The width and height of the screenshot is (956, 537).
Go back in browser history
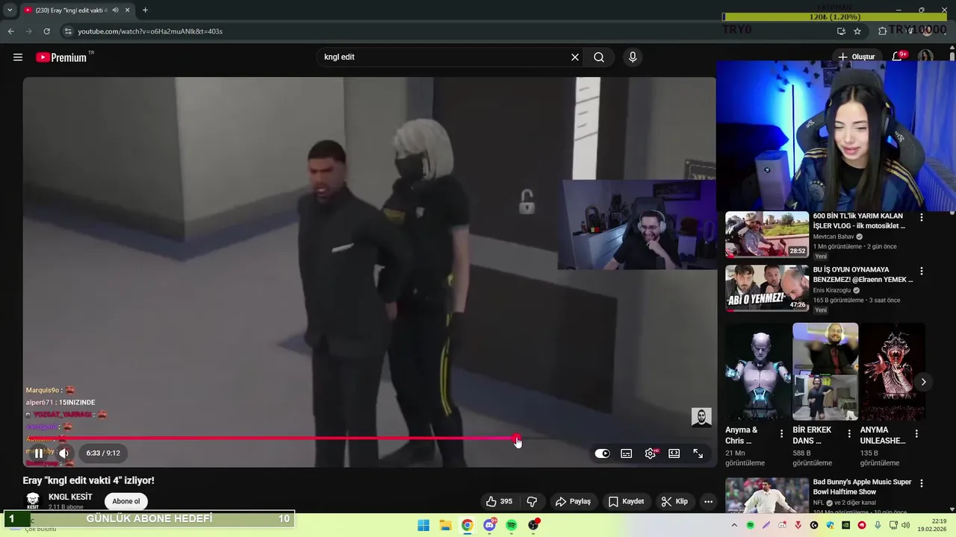[10, 31]
